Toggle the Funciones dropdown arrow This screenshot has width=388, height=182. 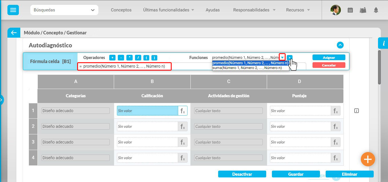pyautogui.click(x=282, y=57)
